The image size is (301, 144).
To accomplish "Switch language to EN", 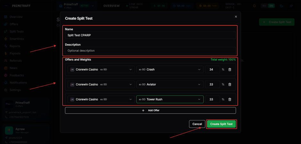I will [271, 6].
